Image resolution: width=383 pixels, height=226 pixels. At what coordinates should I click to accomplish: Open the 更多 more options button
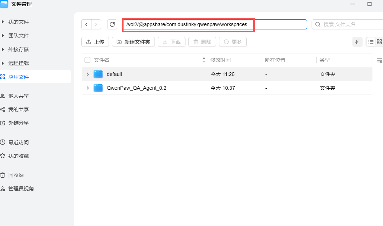pos(233,42)
